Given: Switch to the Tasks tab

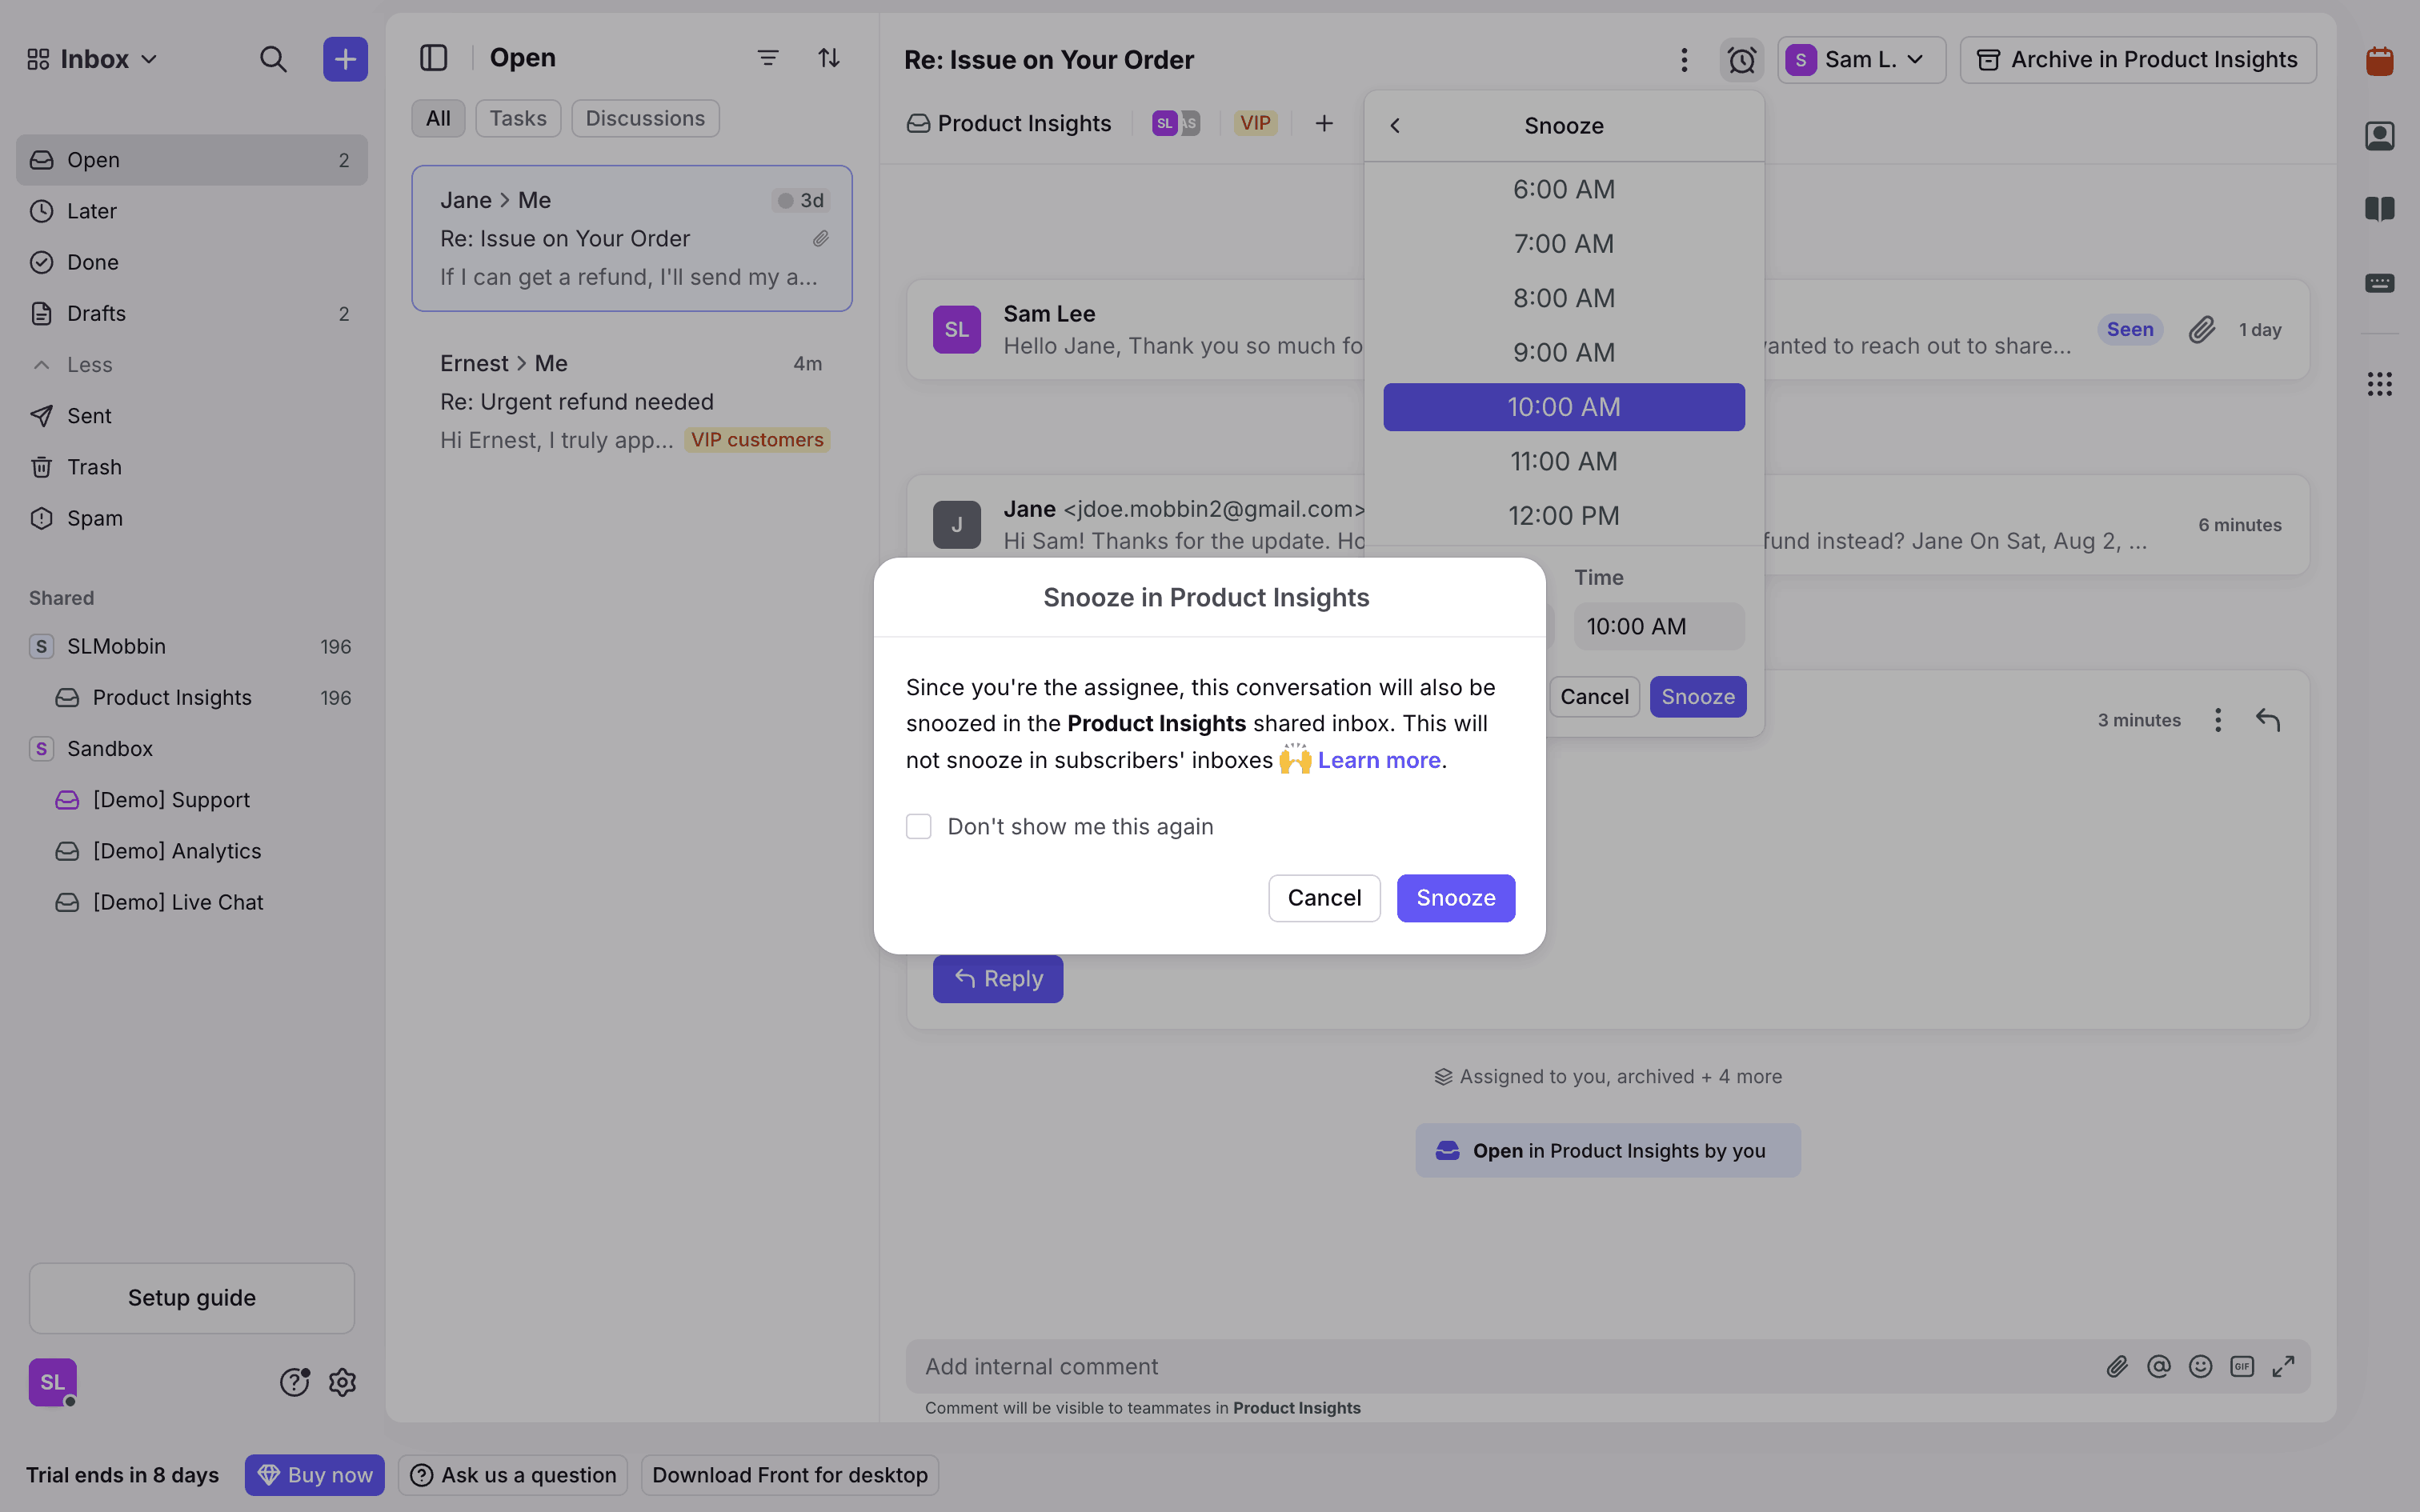Looking at the screenshot, I should coord(517,118).
